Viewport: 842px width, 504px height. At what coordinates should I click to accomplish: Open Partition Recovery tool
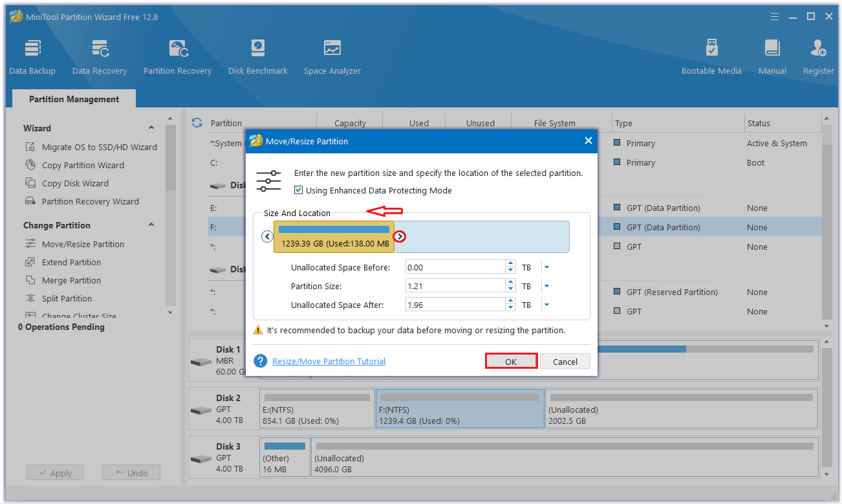coord(177,57)
